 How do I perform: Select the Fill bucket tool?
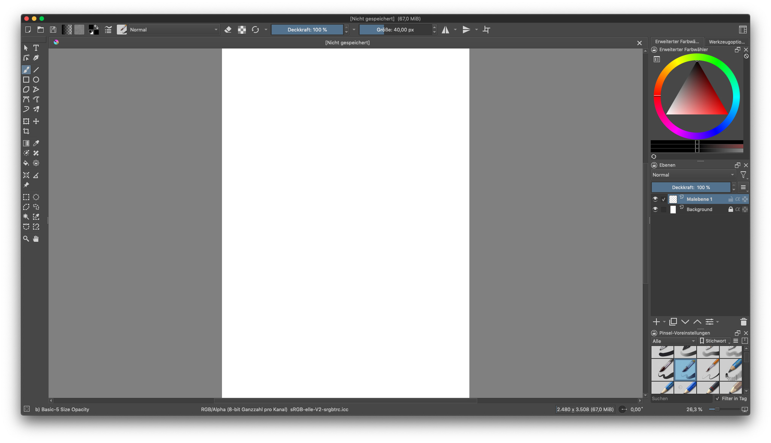coord(26,163)
